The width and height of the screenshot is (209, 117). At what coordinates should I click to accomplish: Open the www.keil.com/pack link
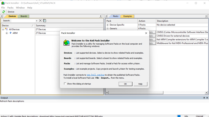(96, 75)
